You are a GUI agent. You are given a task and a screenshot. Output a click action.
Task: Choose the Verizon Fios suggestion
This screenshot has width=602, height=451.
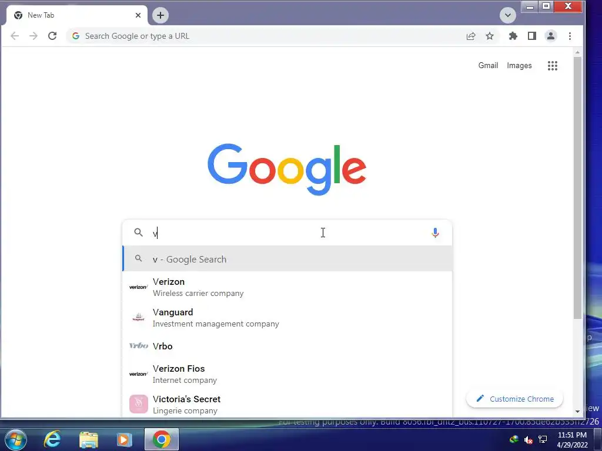tap(287, 374)
